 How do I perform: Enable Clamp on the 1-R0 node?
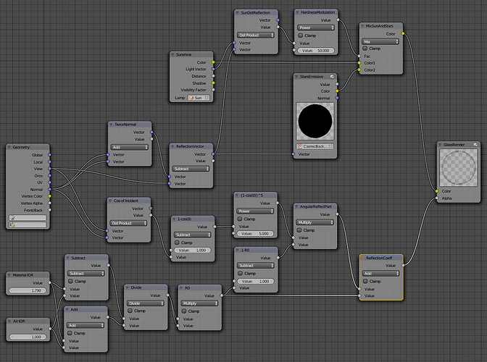(240, 273)
